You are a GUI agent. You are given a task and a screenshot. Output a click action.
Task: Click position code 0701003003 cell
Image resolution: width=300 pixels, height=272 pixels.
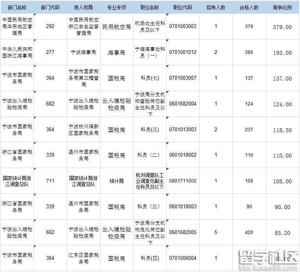coord(183,27)
